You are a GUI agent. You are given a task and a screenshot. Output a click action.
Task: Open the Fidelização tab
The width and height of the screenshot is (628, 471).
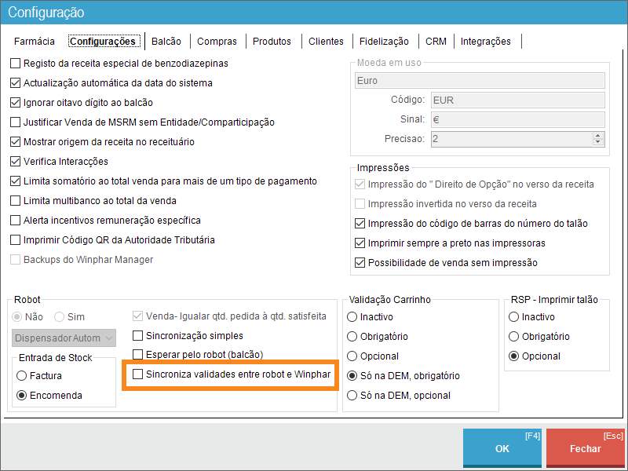384,42
